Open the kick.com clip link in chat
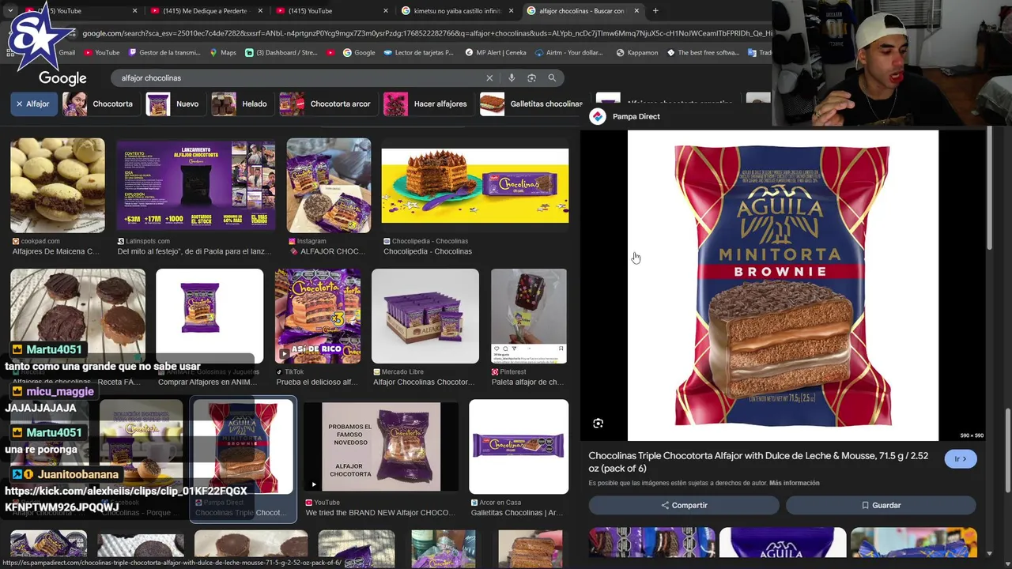The height and width of the screenshot is (569, 1012). click(x=126, y=499)
